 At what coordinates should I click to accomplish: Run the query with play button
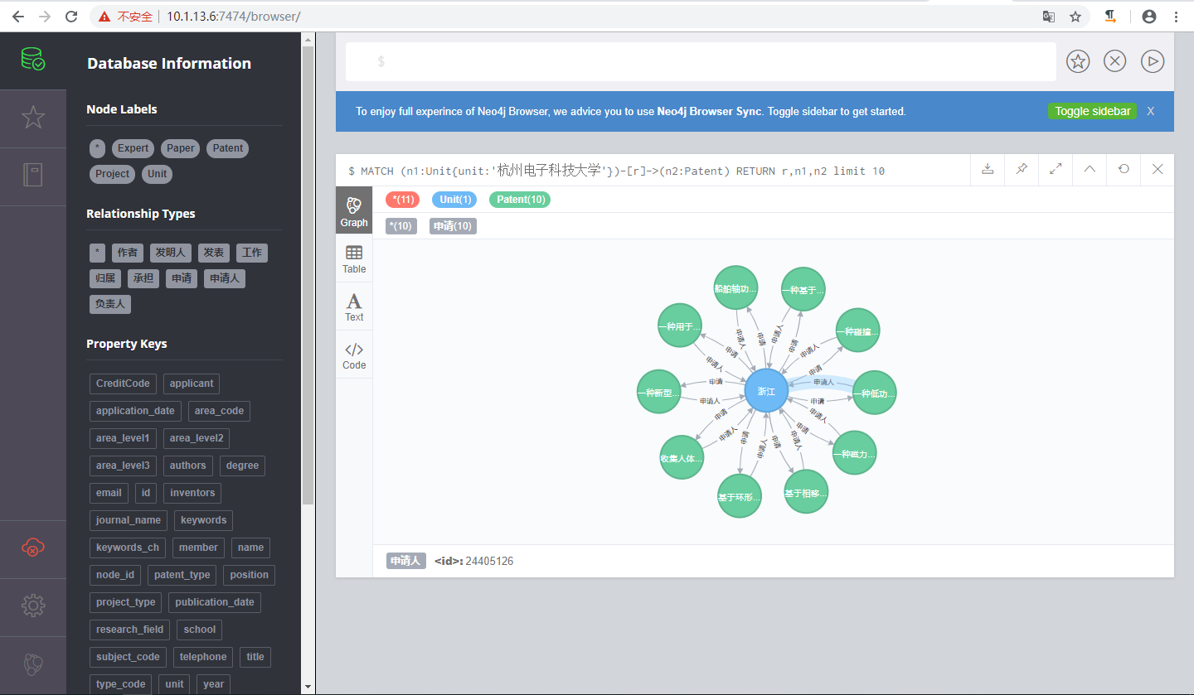click(x=1153, y=61)
